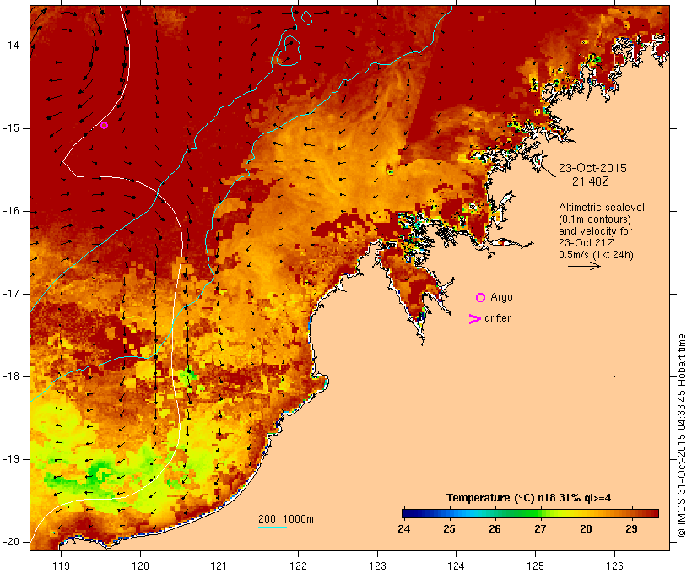Click the '200 1000m' depth contour label
This screenshot has height=574, width=692.
286,519
